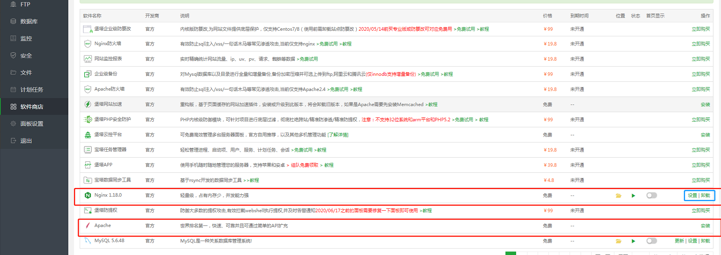The width and height of the screenshot is (721, 255).
Task: Click the 堡塔防提权 terminal icon
Action: click(x=88, y=211)
